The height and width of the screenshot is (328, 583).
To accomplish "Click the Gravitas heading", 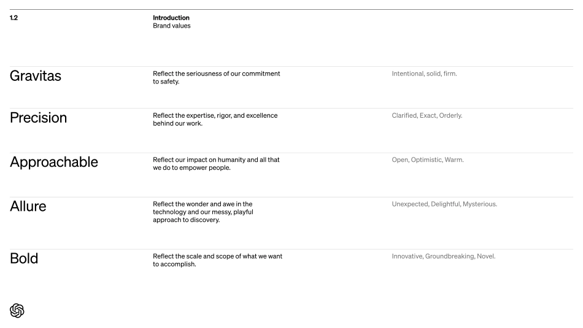I will (36, 77).
